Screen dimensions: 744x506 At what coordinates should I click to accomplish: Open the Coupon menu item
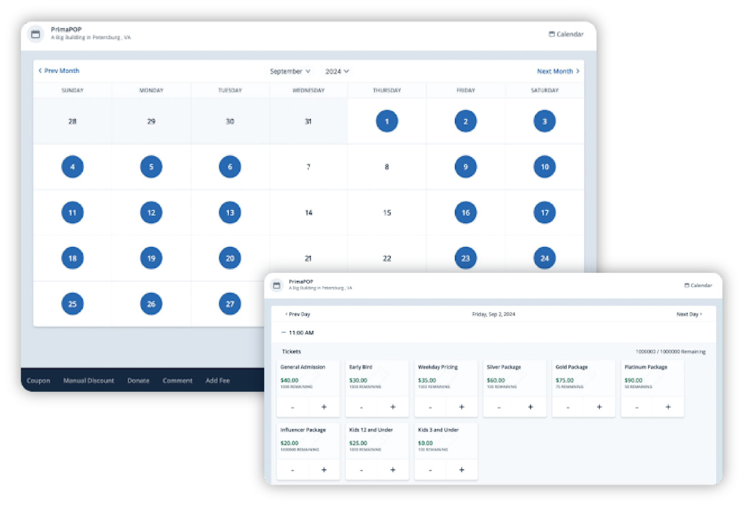(39, 380)
